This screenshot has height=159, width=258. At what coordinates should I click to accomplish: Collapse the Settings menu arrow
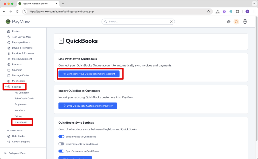[6, 87]
